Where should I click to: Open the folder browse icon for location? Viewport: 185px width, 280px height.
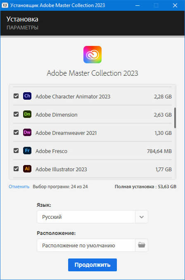pyautogui.click(x=142, y=245)
